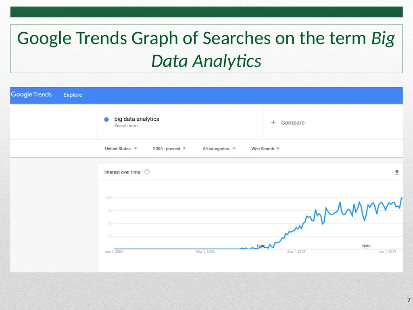This screenshot has width=413, height=310.
Task: Click the Note marker near Jan 2017
Action: (366, 246)
